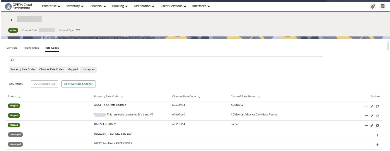
Task: Open more actions for BAR221 row
Action: tap(366, 126)
